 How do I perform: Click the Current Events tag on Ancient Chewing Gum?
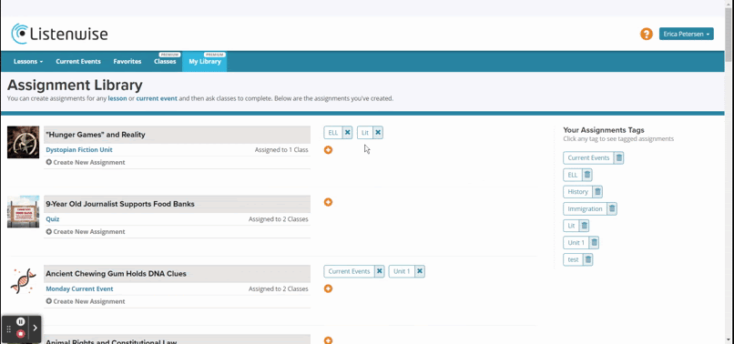349,271
